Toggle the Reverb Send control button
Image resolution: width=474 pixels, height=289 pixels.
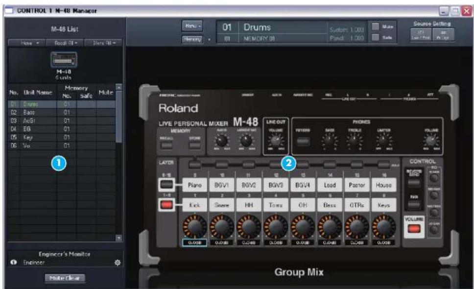[x=414, y=183]
